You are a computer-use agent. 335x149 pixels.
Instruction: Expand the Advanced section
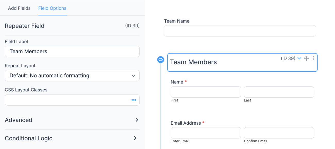click(x=72, y=120)
